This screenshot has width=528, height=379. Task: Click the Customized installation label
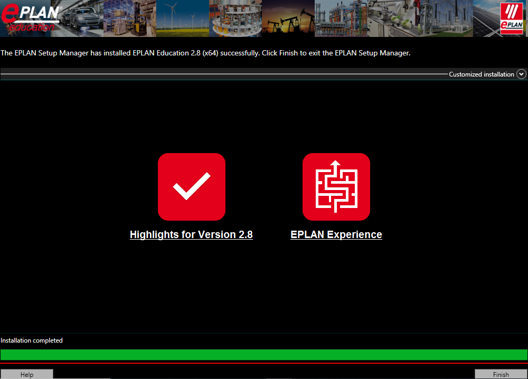pyautogui.click(x=481, y=74)
